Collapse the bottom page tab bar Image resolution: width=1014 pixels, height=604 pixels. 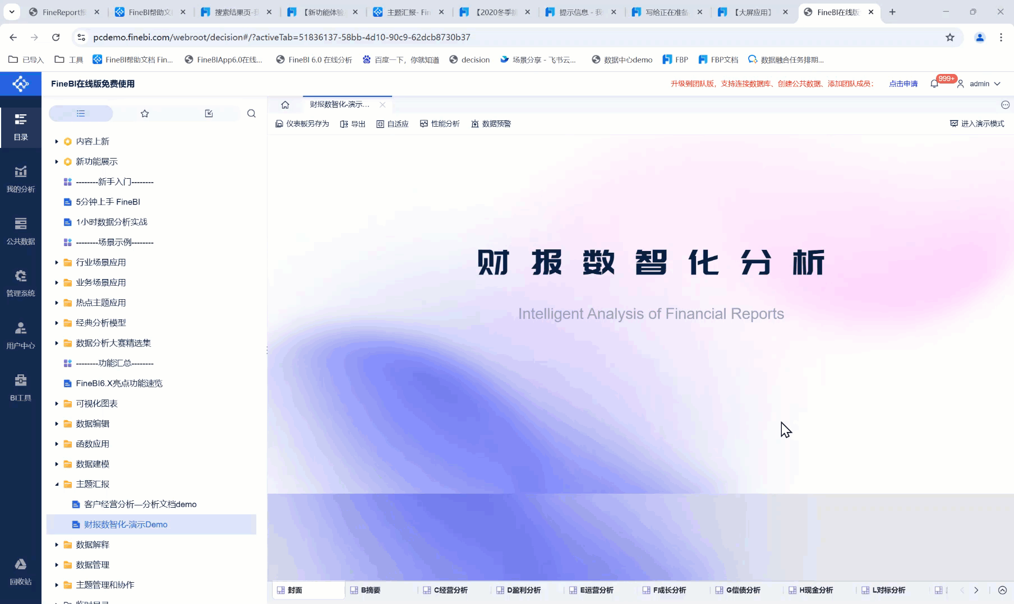1002,591
